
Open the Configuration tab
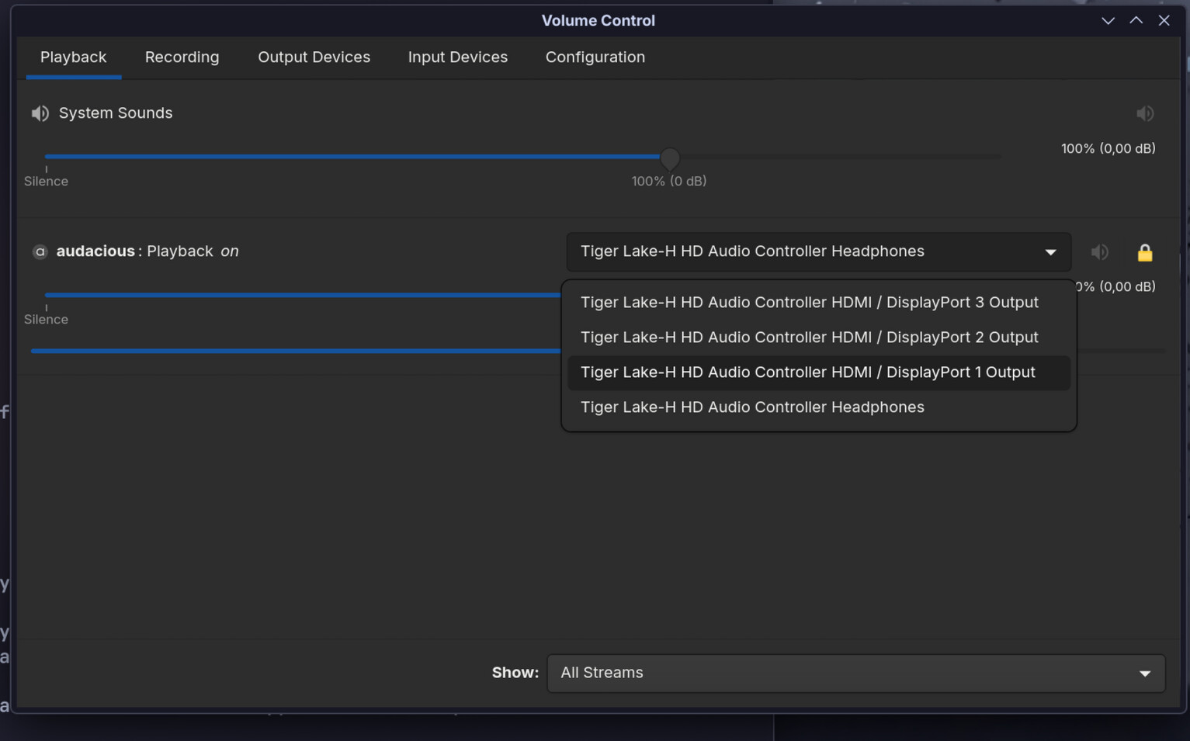coord(595,57)
